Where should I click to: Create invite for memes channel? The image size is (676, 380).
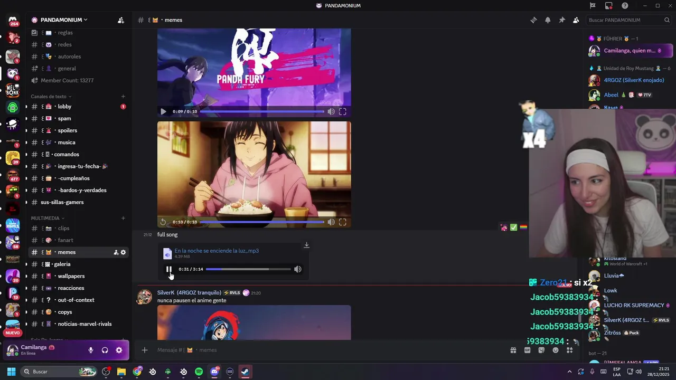pyautogui.click(x=116, y=252)
